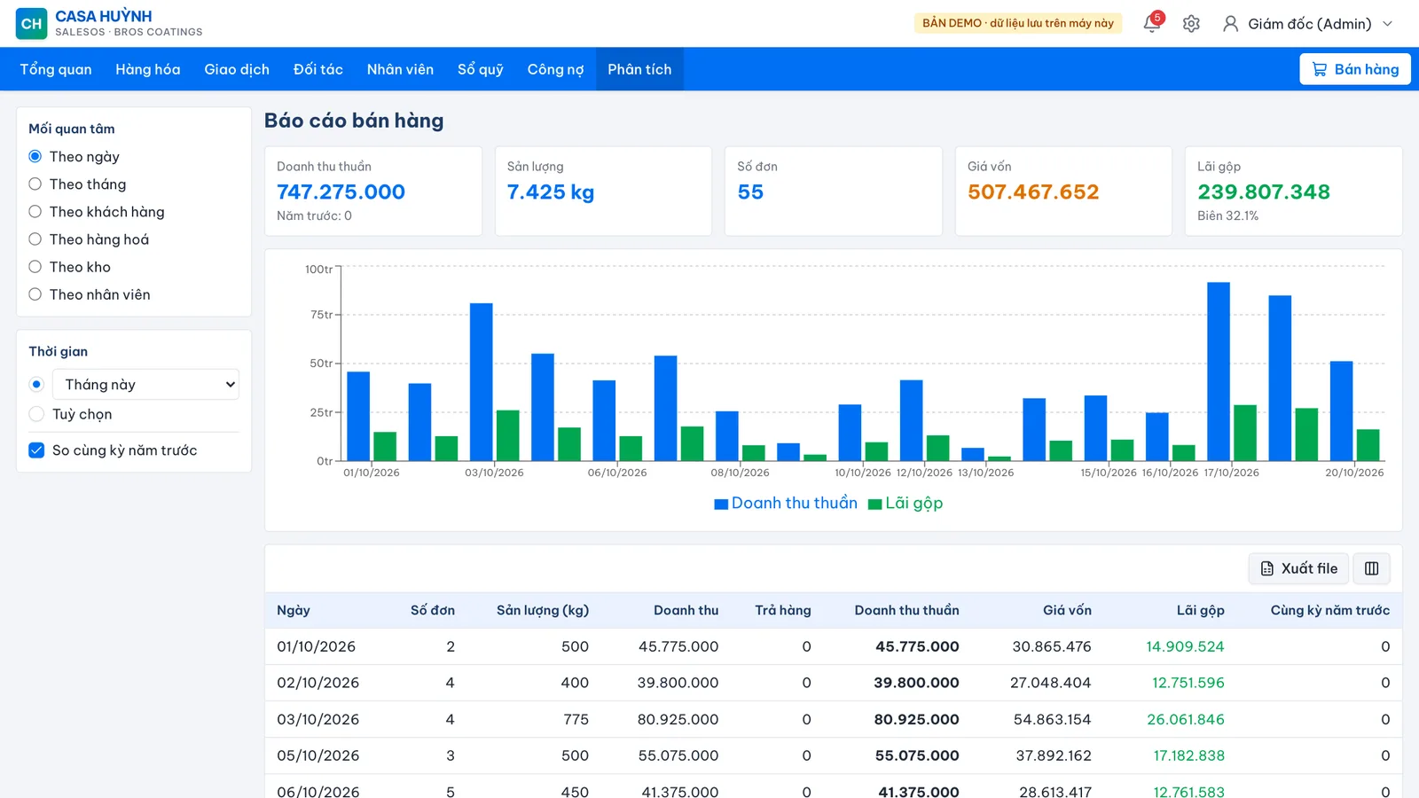The image size is (1419, 798).
Task: Click the Ngày column header
Action: coord(294,610)
